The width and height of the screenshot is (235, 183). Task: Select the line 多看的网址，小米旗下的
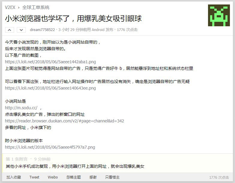point(28,127)
